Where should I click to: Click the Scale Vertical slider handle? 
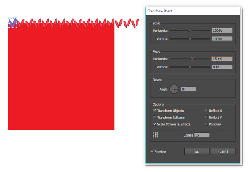190,39
